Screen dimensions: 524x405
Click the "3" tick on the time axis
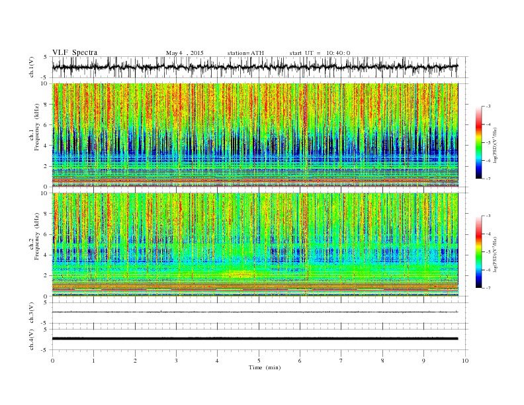click(x=176, y=361)
